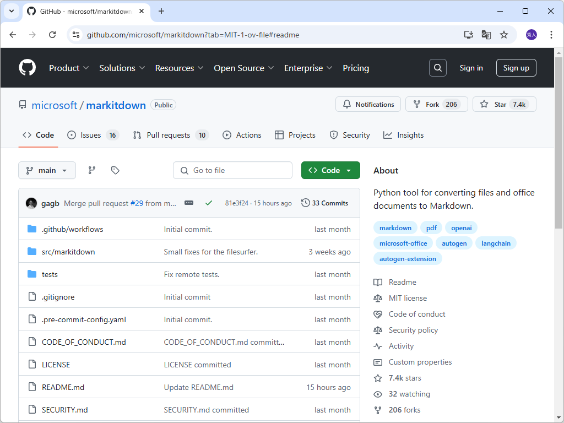Click the tags icon in the toolbar
The height and width of the screenshot is (423, 564).
115,170
